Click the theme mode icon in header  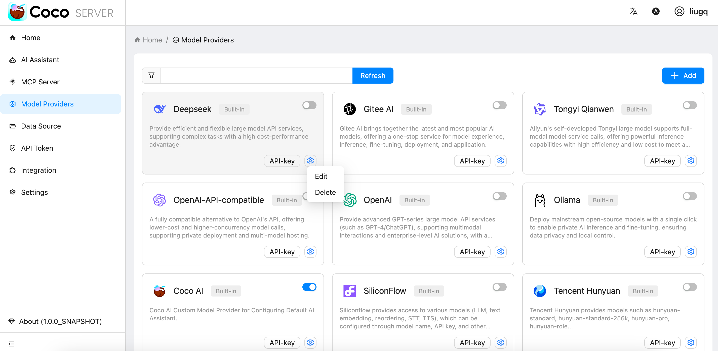(x=656, y=11)
